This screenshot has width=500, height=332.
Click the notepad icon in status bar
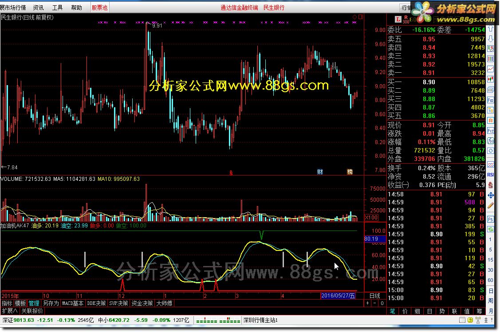tap(462, 320)
